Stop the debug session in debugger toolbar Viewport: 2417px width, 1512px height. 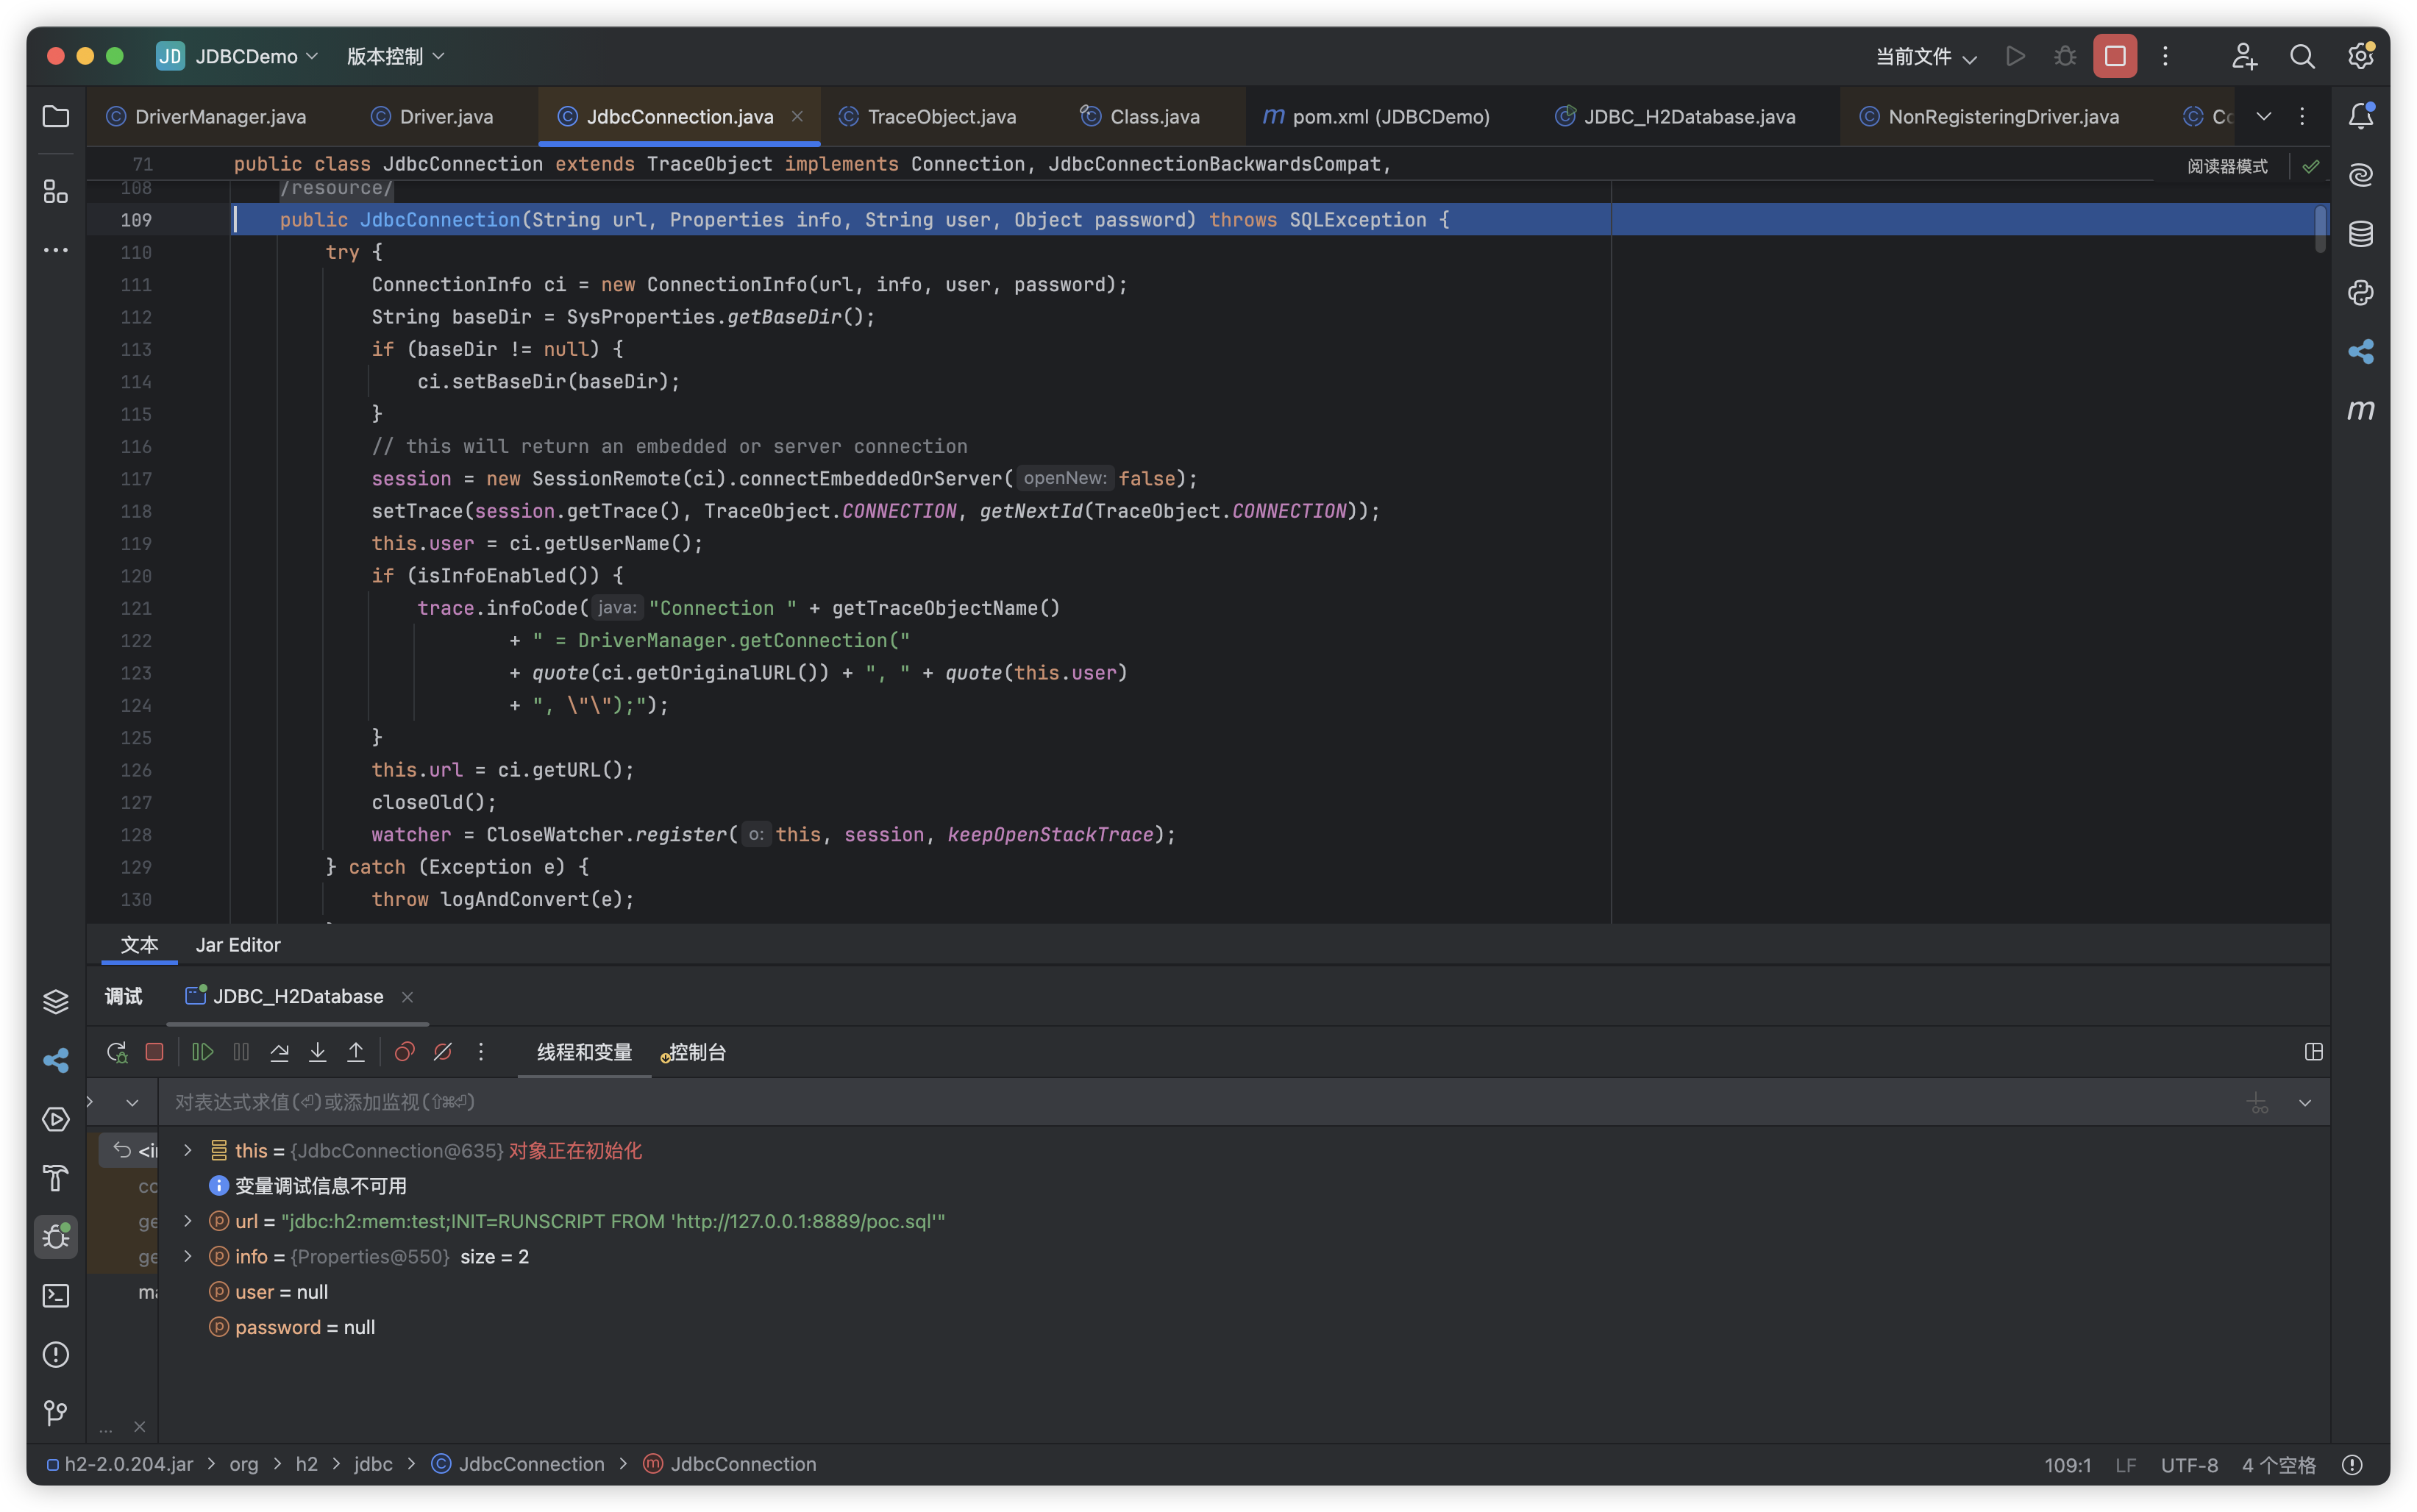pyautogui.click(x=154, y=1052)
